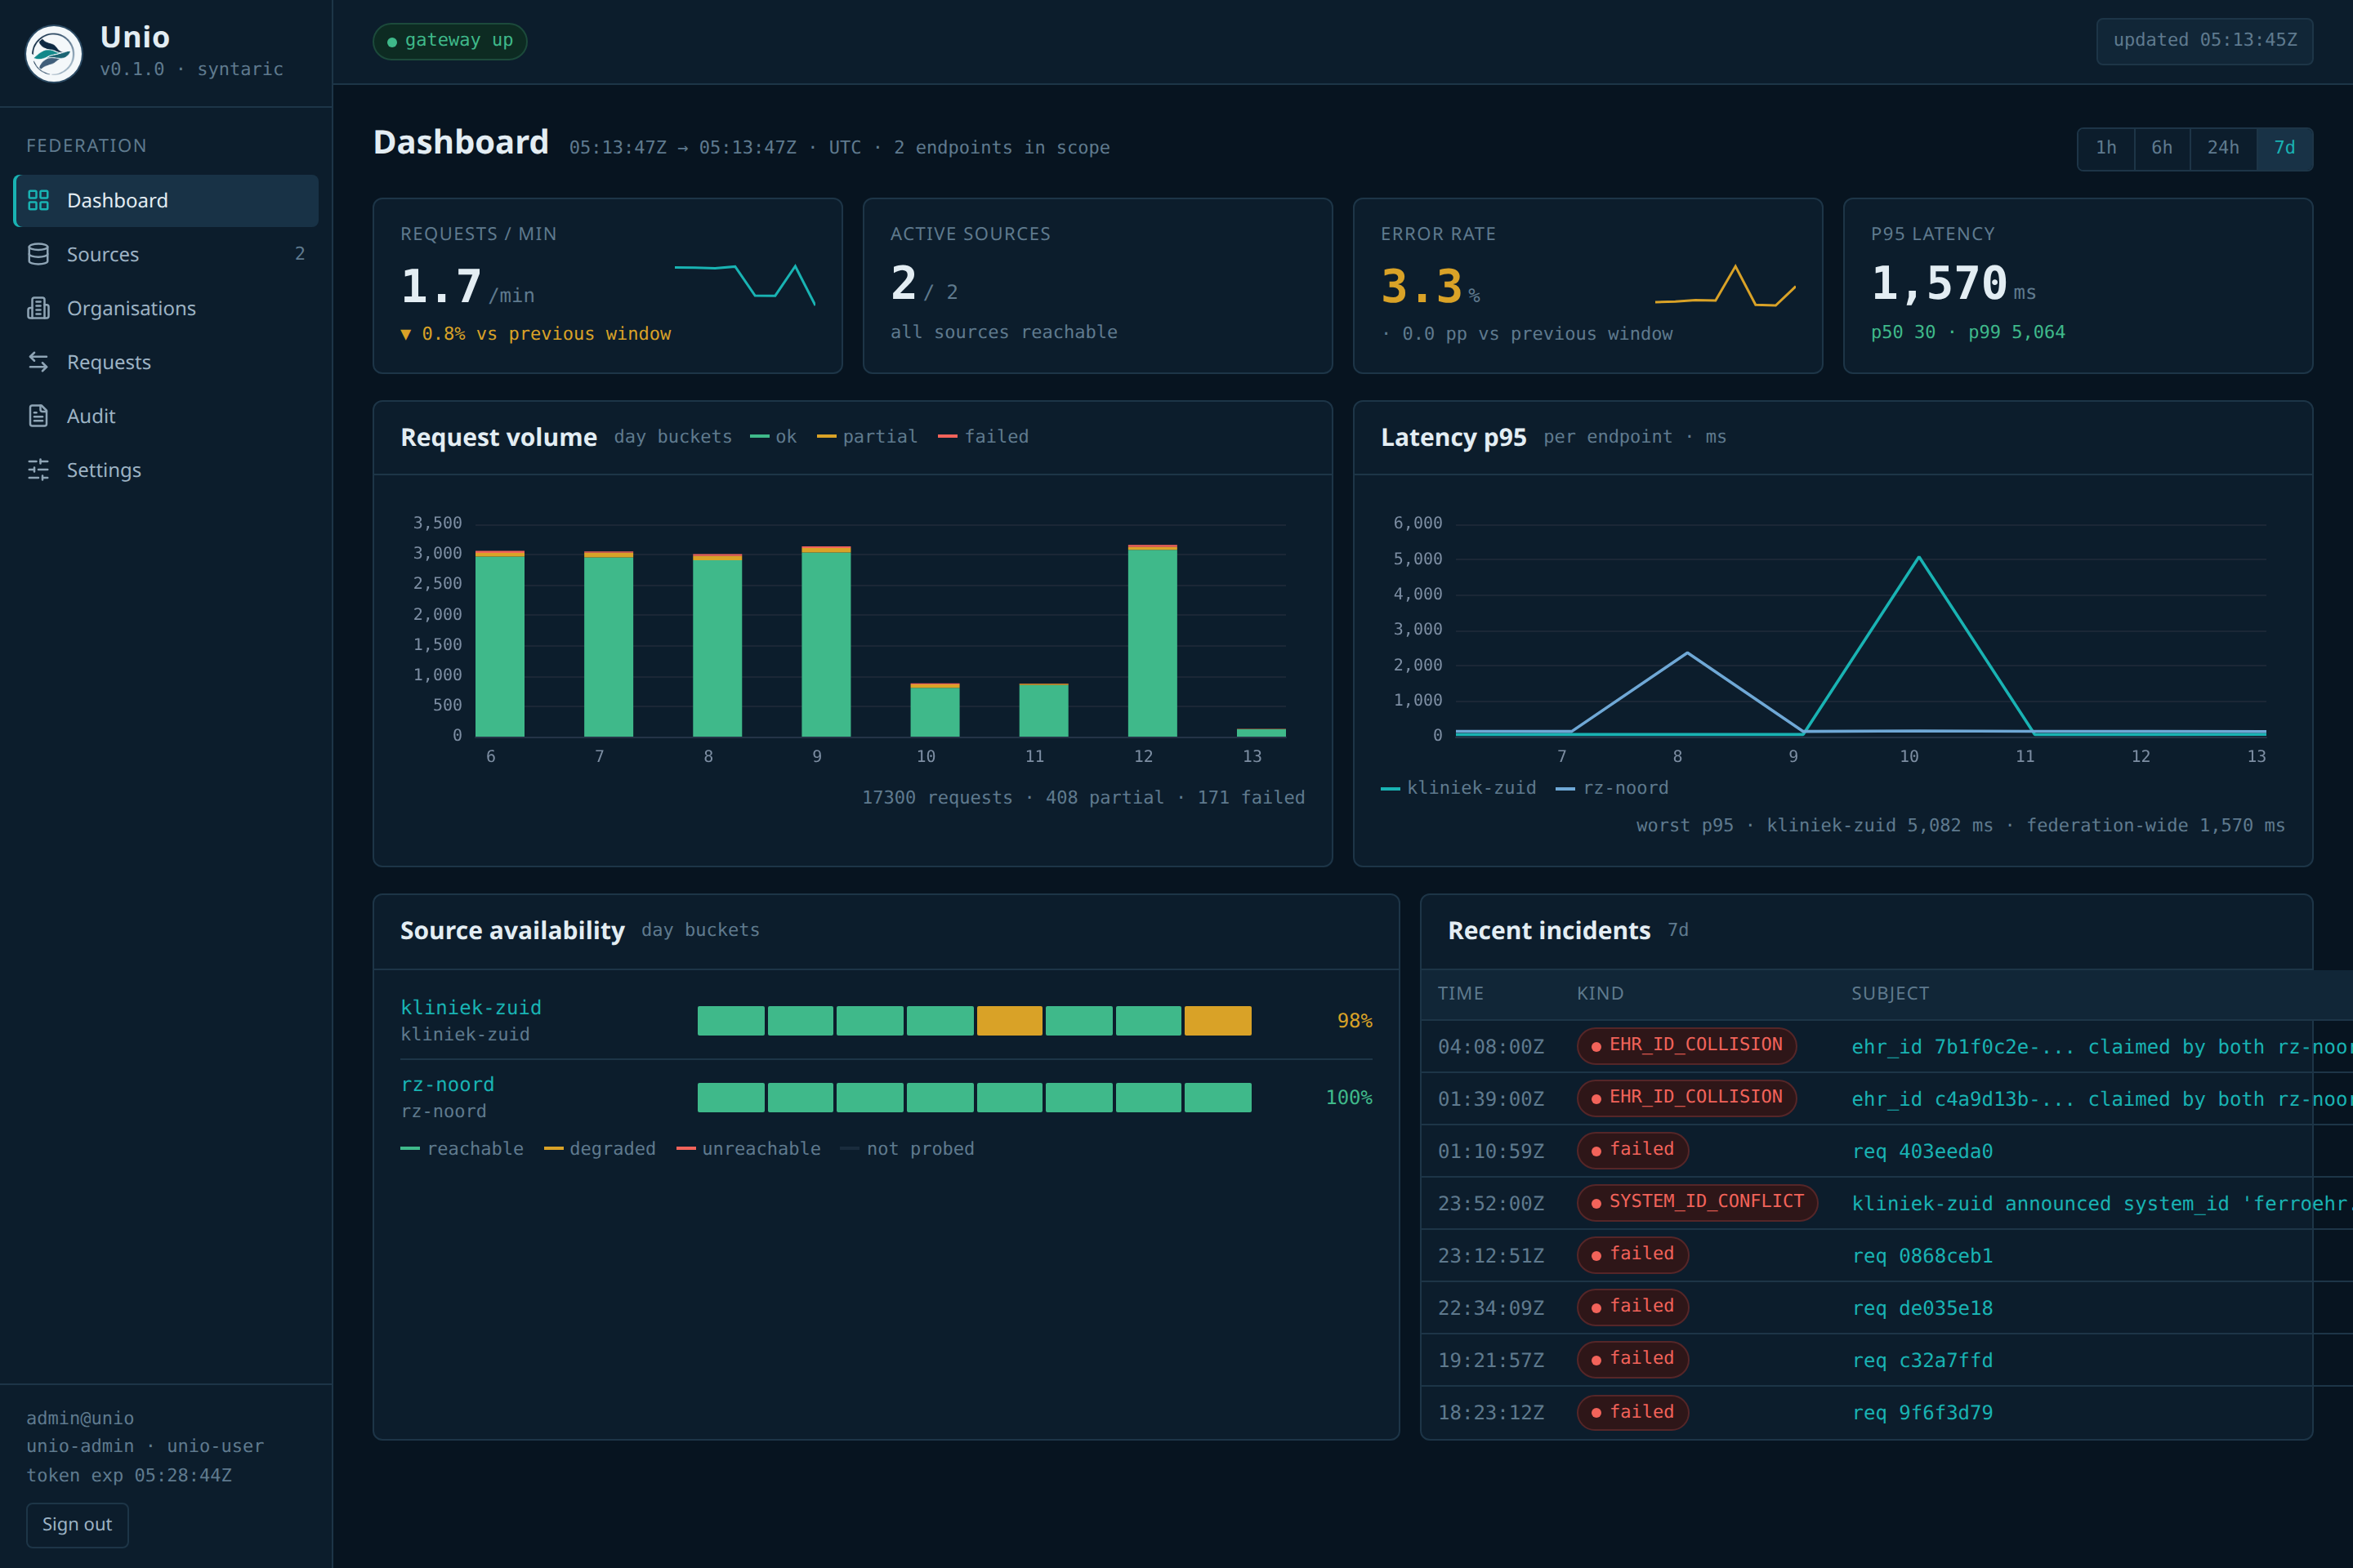The width and height of the screenshot is (2353, 1568).
Task: Click the Sign out button
Action: coord(77,1524)
